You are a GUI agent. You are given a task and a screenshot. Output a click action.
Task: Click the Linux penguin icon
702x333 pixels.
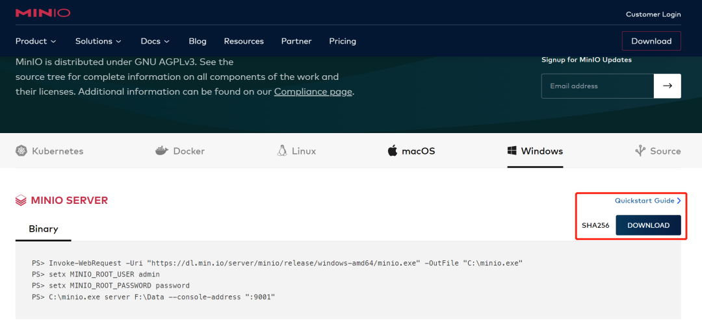coord(281,151)
